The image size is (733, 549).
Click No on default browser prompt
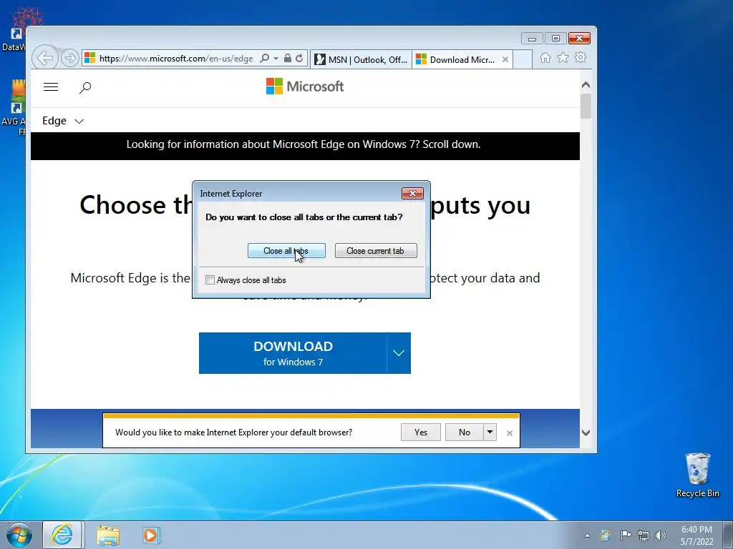464,432
